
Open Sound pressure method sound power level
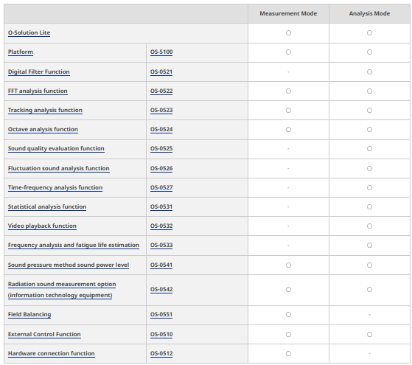point(69,265)
